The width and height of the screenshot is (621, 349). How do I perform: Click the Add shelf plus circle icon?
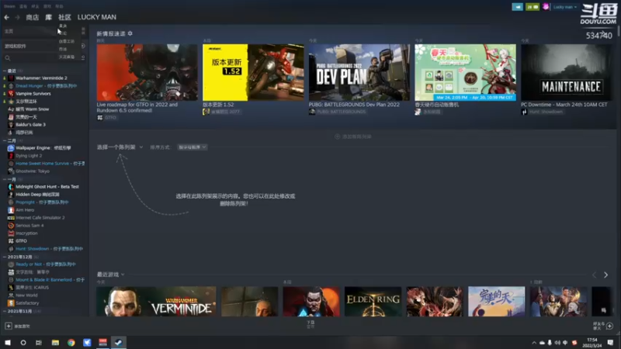[x=338, y=136]
